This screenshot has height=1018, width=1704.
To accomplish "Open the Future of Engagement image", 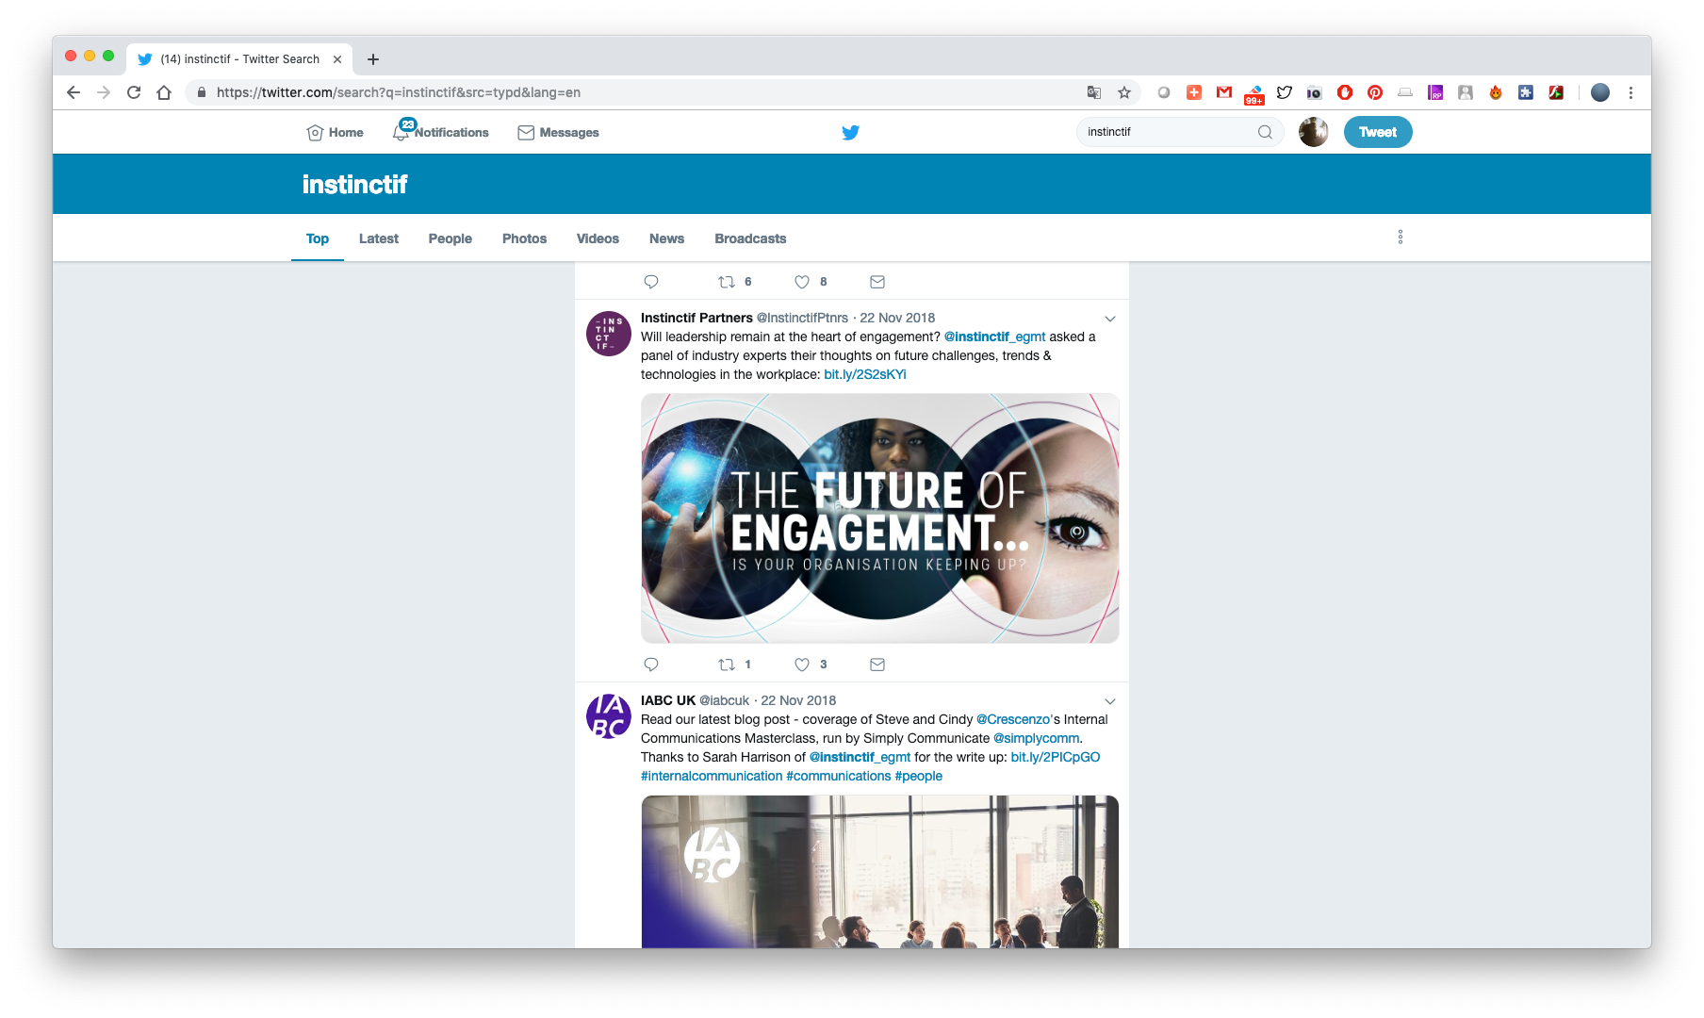I will 880,518.
